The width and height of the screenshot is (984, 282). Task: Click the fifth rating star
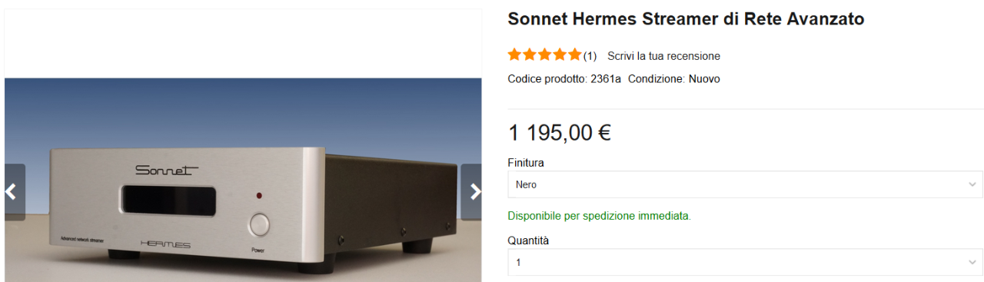pos(574,55)
